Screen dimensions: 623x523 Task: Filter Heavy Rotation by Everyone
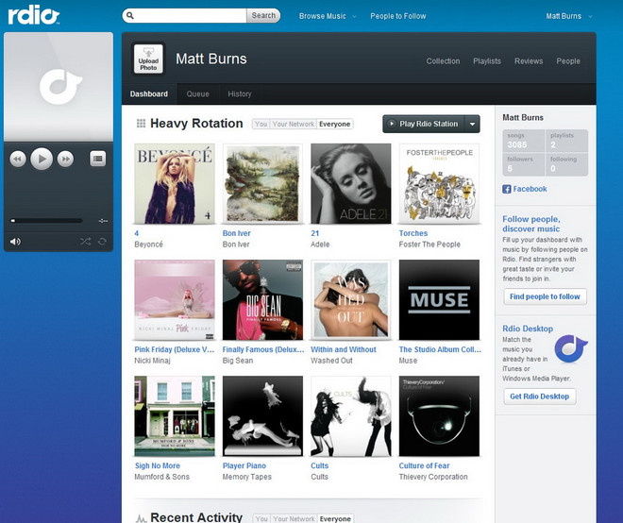(x=334, y=124)
